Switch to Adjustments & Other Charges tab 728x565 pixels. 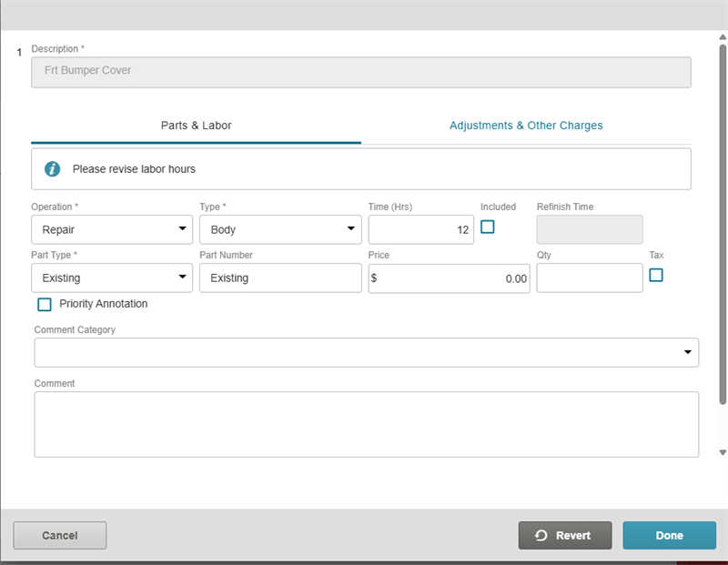pyautogui.click(x=526, y=126)
